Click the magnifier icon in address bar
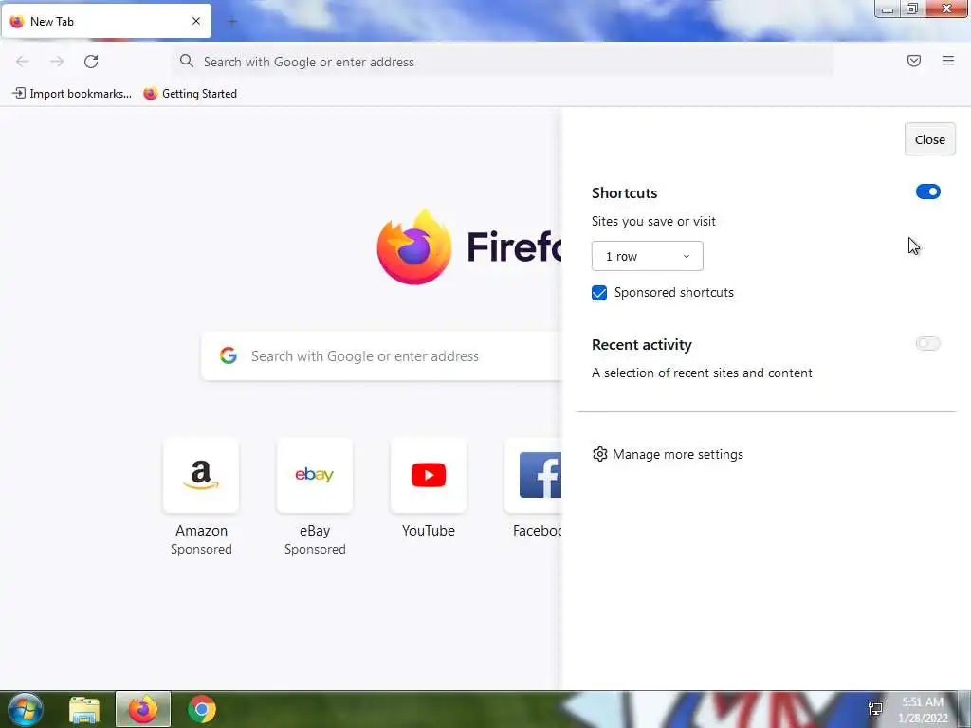Screen dimensions: 971x728 187,61
